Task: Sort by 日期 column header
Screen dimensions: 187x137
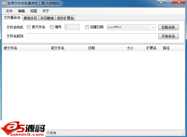Action: [x=106, y=48]
